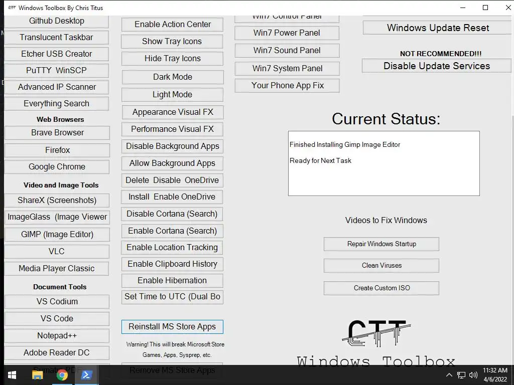
Task: Disable Background Apps
Action: pos(173,146)
